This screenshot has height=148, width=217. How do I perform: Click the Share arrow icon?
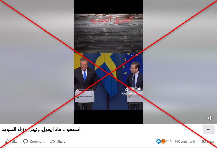[x=52, y=141]
